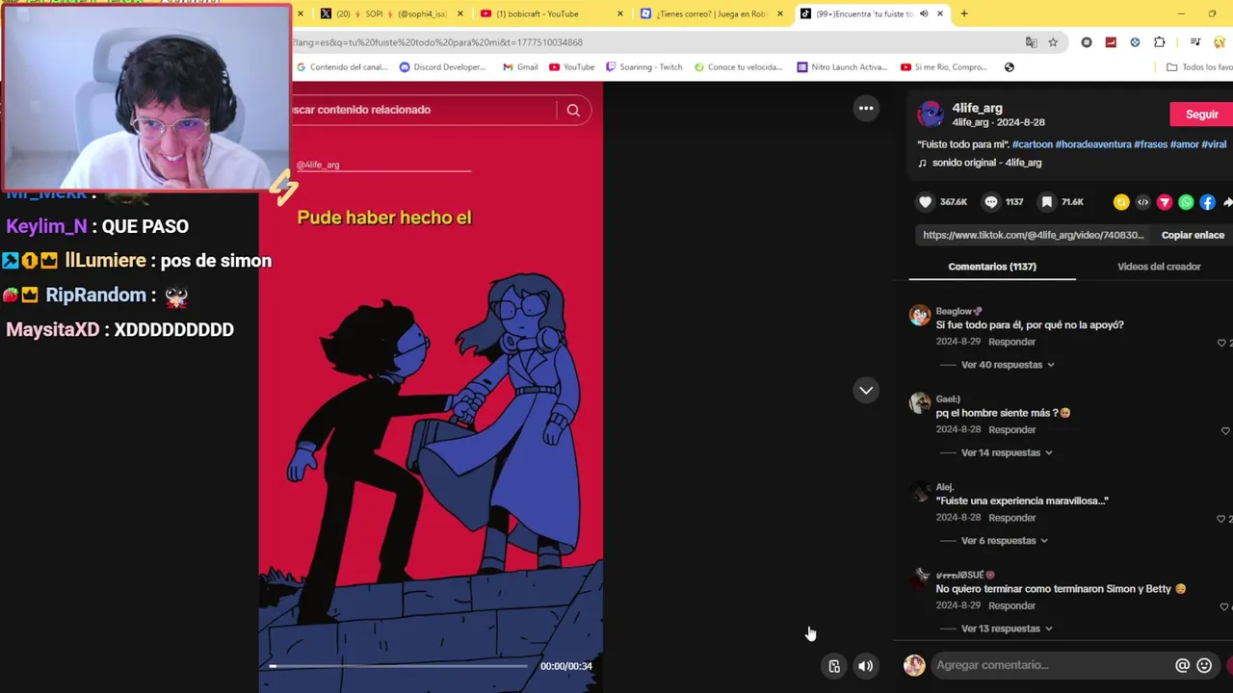
Task: Open Discord Developer bookmark
Action: pyautogui.click(x=442, y=67)
